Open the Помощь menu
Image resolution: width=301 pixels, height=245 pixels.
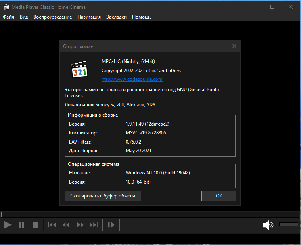point(142,17)
